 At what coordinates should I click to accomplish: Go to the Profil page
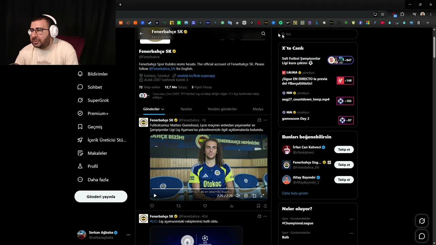click(88, 166)
